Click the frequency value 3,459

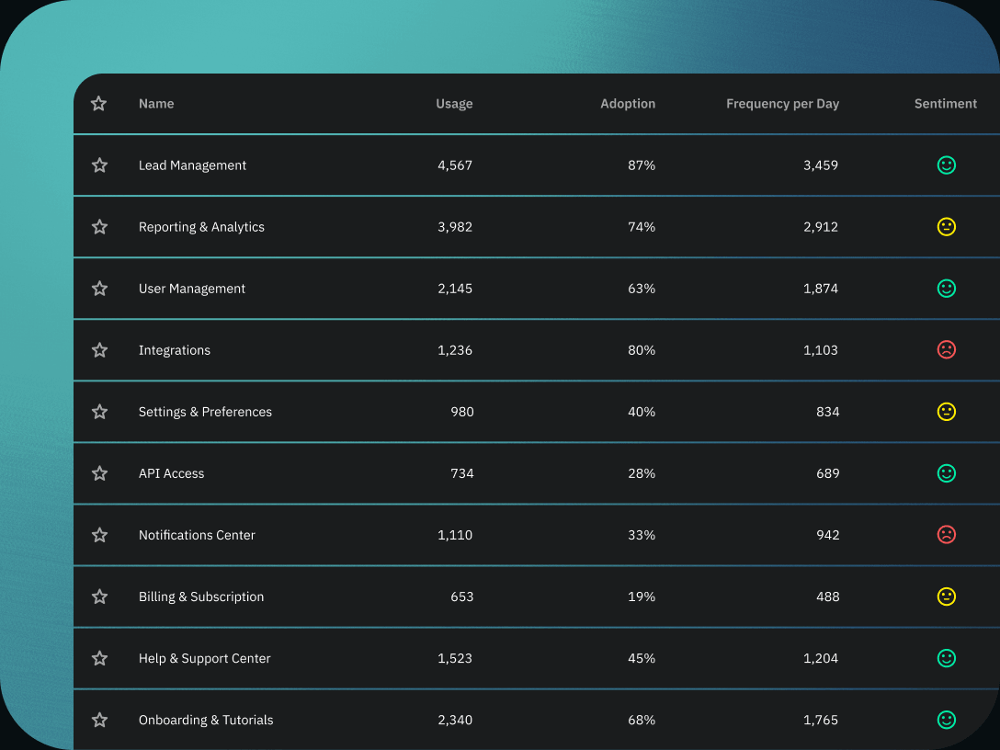click(821, 165)
